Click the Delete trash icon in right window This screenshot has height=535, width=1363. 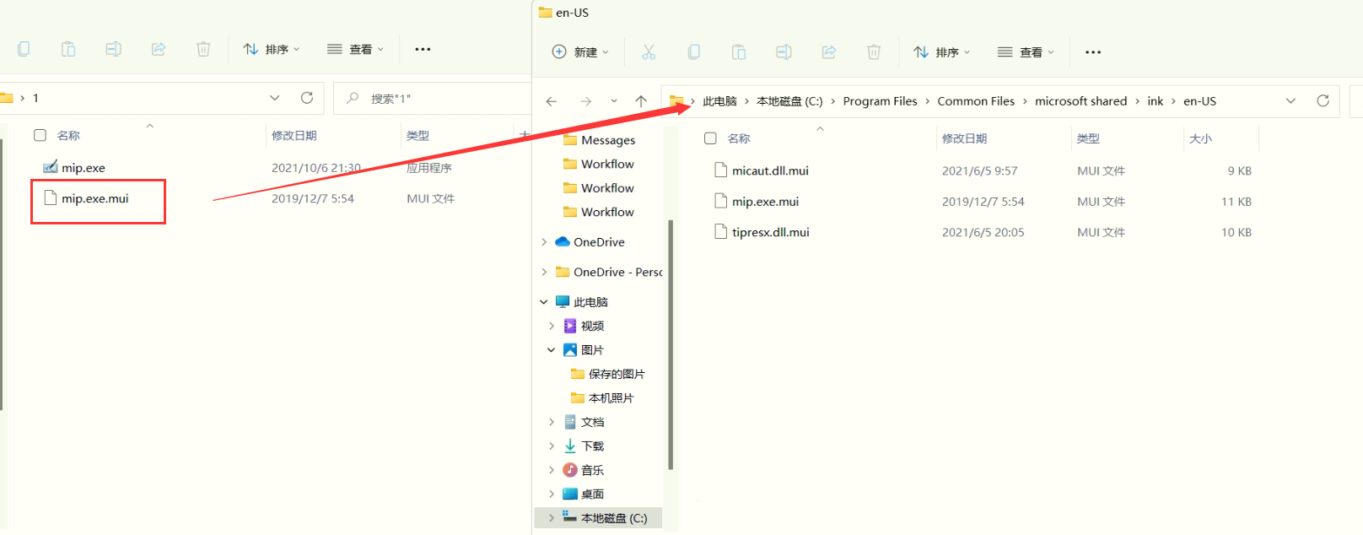pyautogui.click(x=874, y=52)
